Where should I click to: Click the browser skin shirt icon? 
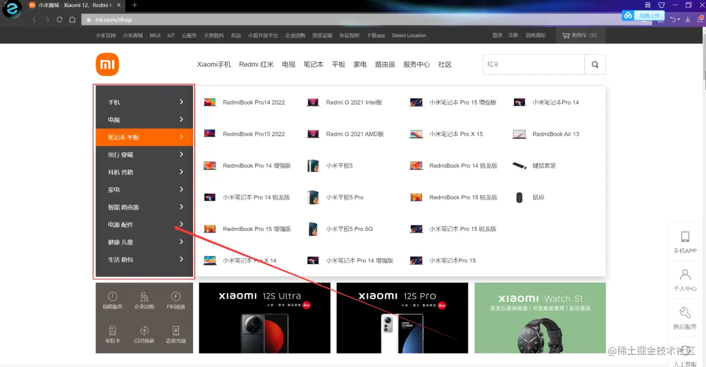pos(661,5)
